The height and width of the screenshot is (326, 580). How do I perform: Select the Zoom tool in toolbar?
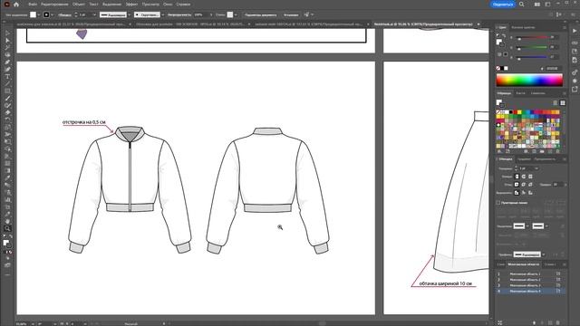point(7,228)
